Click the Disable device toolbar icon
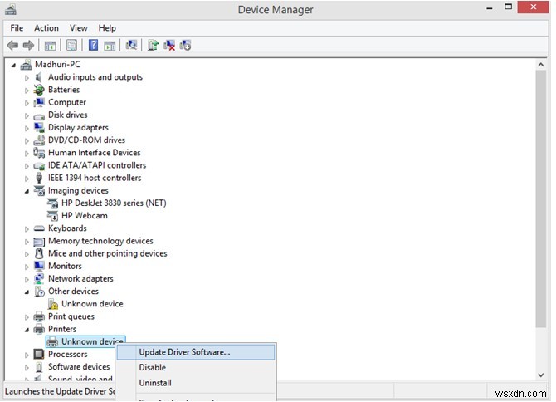This screenshot has height=402, width=556. pos(185,45)
